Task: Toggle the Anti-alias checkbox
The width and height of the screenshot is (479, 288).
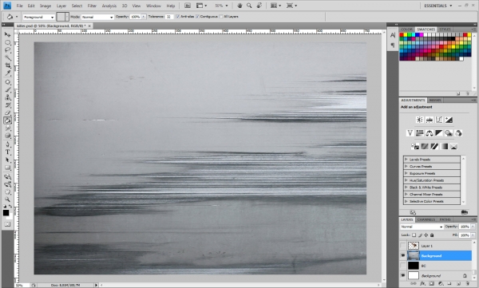Action: (x=178, y=17)
